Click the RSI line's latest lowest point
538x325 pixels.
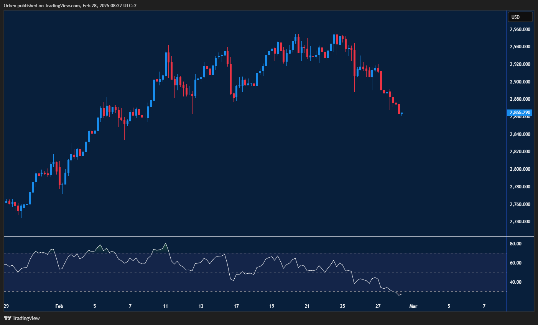point(399,295)
